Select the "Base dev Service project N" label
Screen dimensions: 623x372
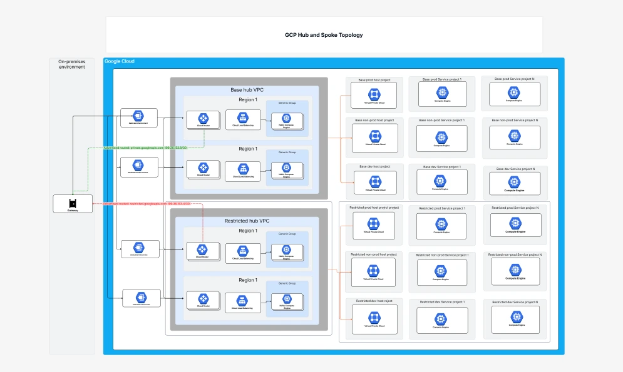pos(515,169)
